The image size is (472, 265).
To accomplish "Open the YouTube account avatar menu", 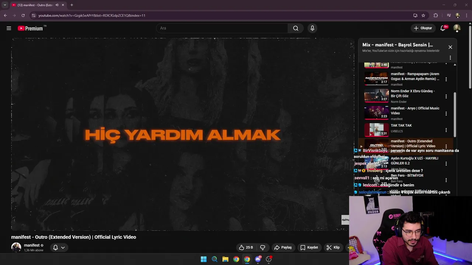I will point(457,28).
